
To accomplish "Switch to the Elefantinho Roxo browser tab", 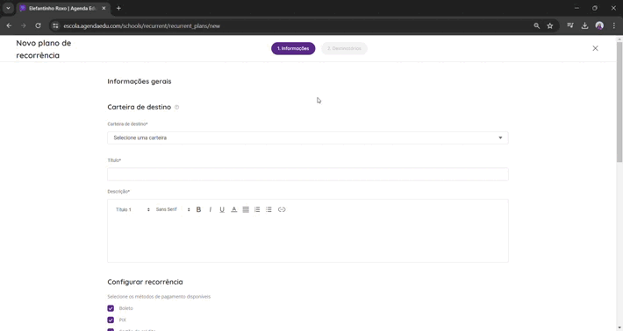I will (62, 9).
